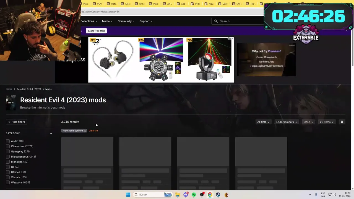The height and width of the screenshot is (199, 354).
Task: Click the Nexus Mods search field
Action: pos(238,21)
